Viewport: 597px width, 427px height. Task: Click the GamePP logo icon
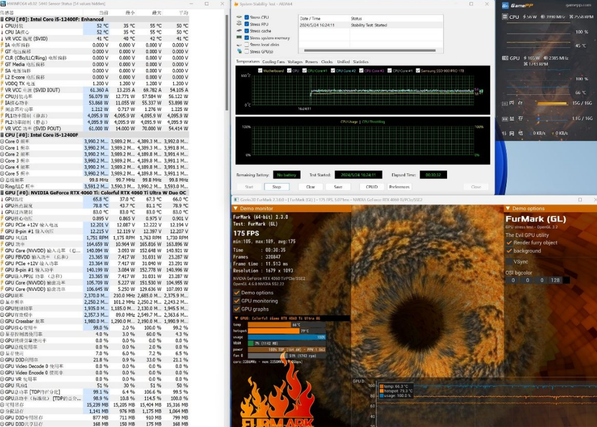(505, 5)
